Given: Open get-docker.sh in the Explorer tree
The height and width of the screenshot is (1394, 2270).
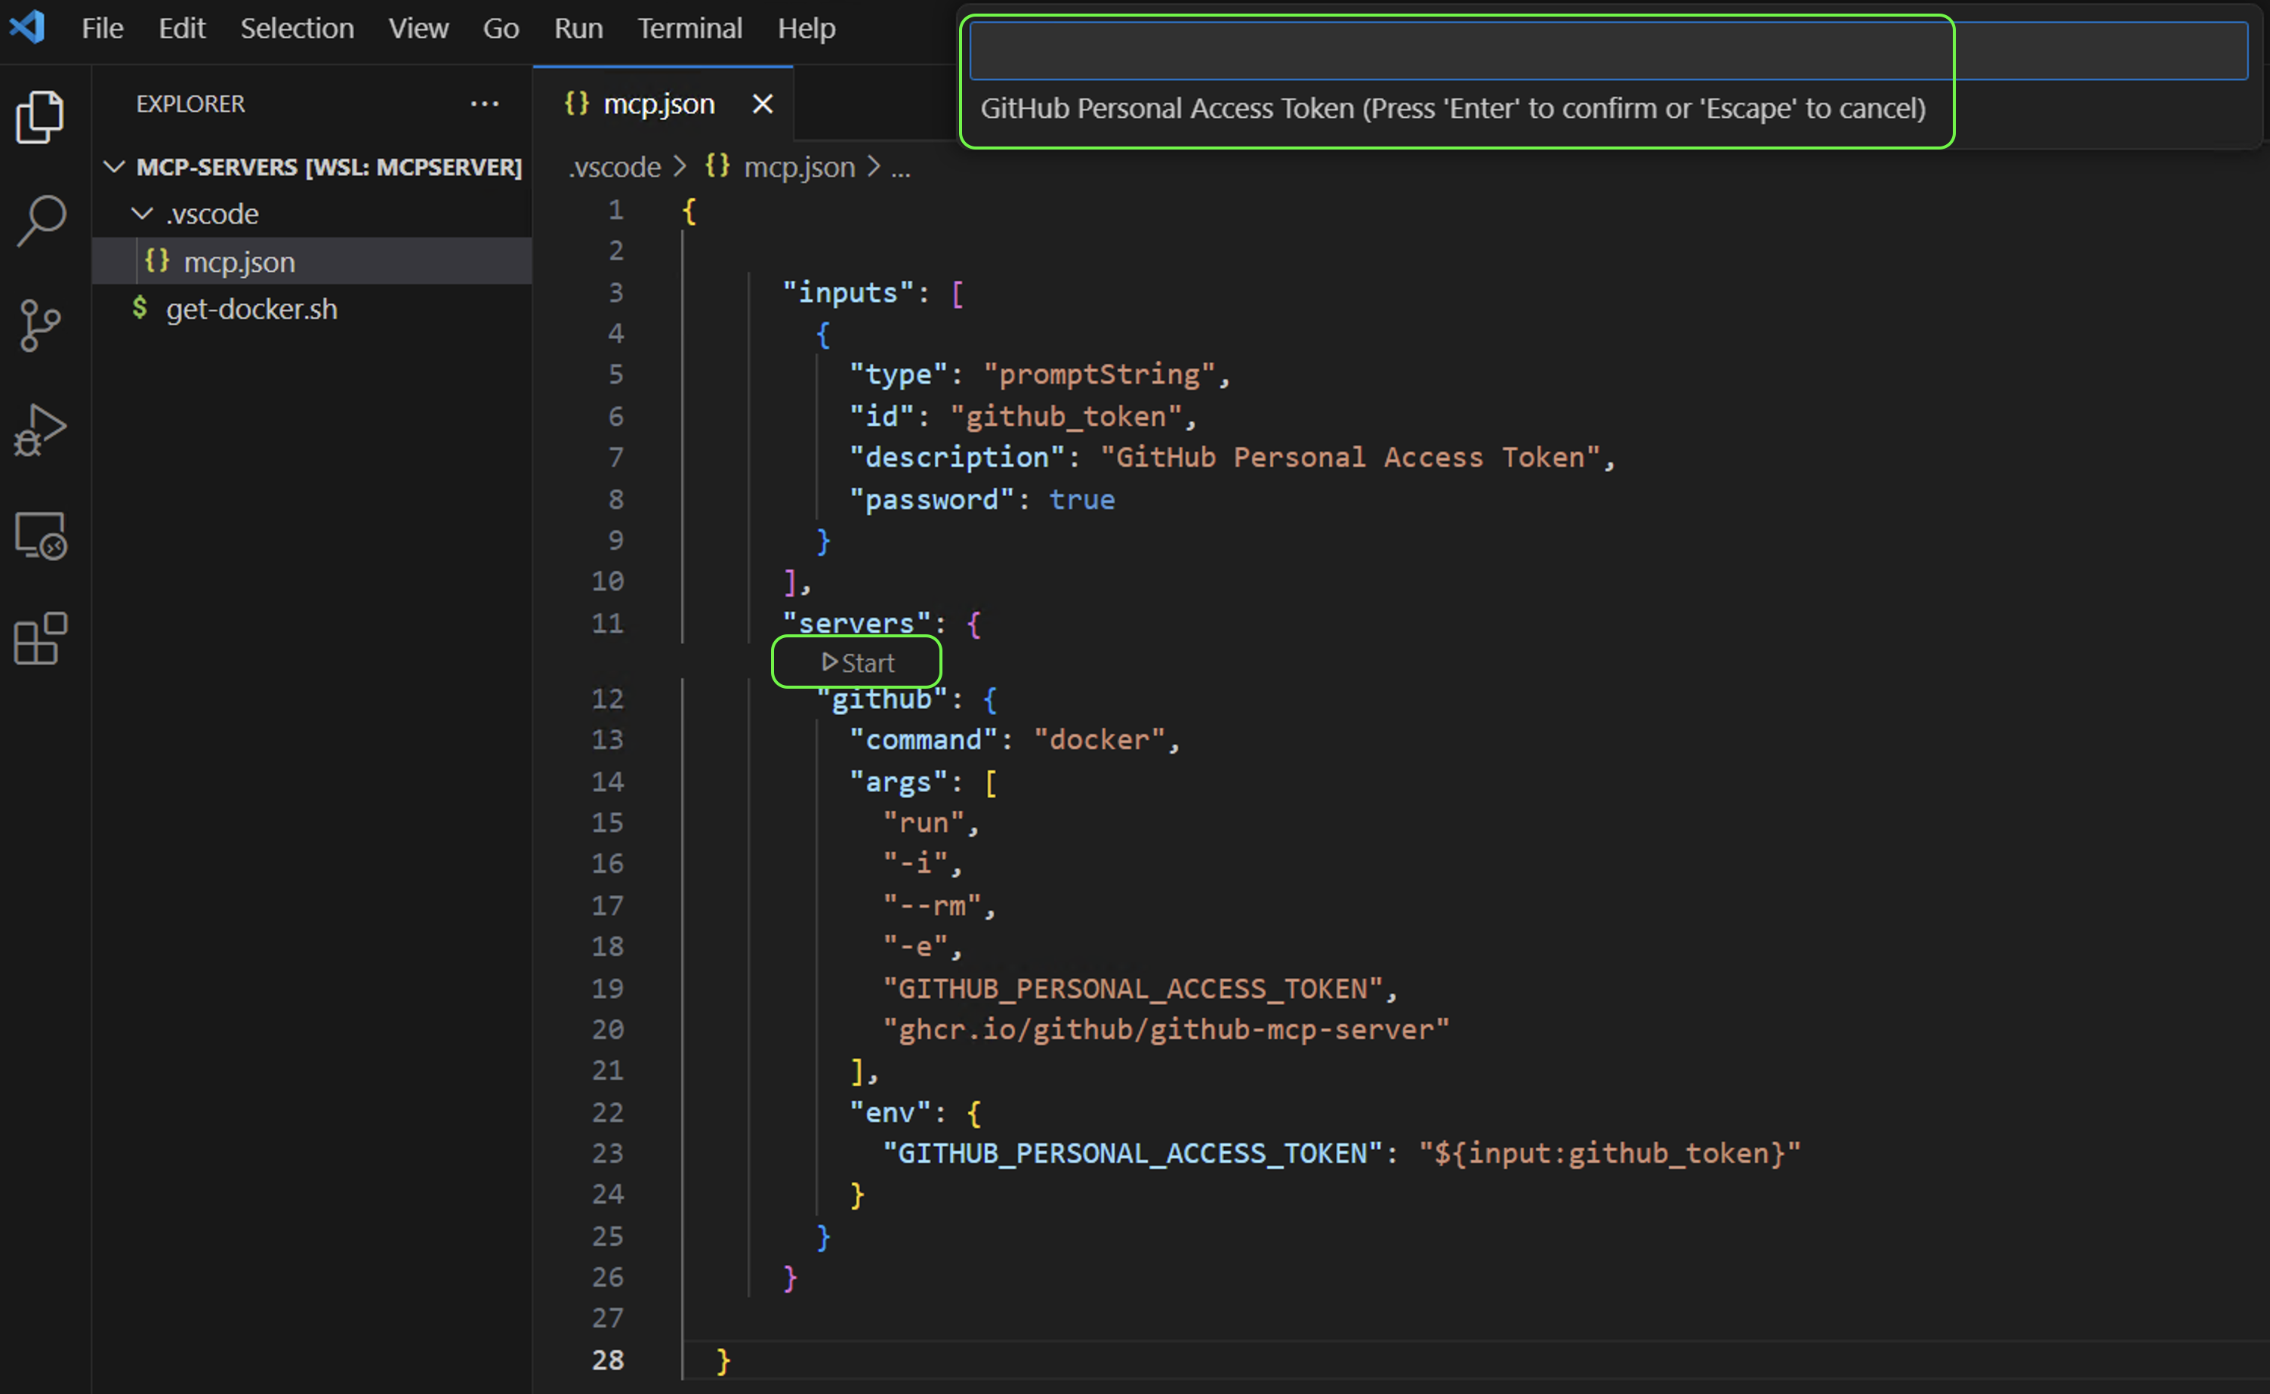Looking at the screenshot, I should (x=313, y=309).
